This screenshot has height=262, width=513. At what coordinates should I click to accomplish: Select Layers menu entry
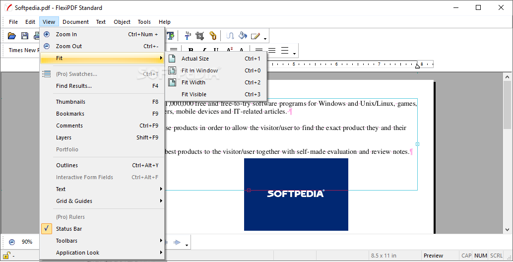[x=102, y=138]
